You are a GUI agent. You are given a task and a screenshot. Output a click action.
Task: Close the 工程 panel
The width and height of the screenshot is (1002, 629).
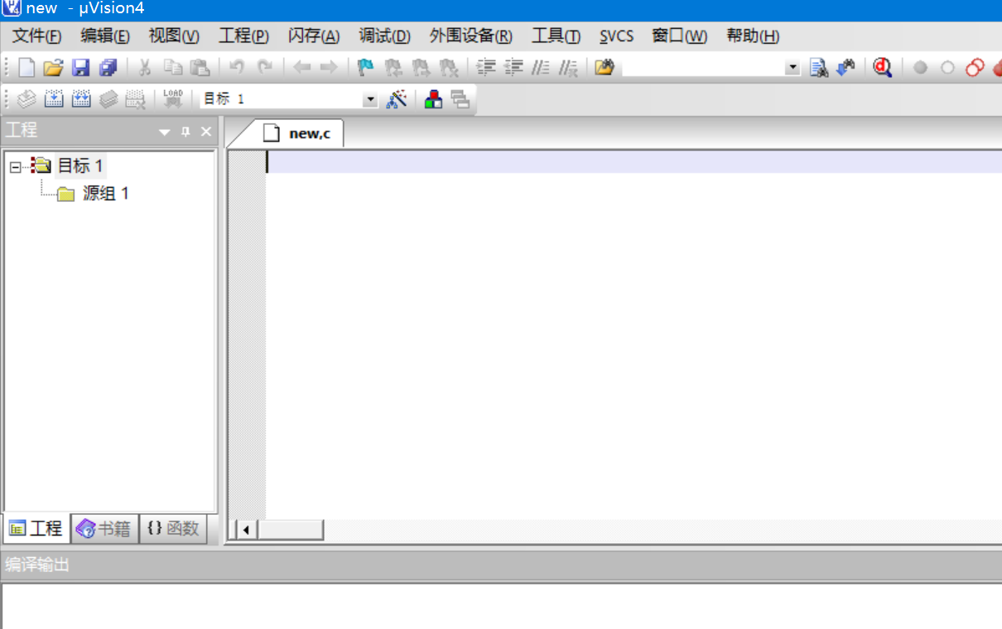[206, 132]
